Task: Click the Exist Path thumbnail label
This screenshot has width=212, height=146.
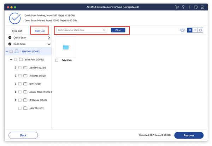Action: (67, 60)
